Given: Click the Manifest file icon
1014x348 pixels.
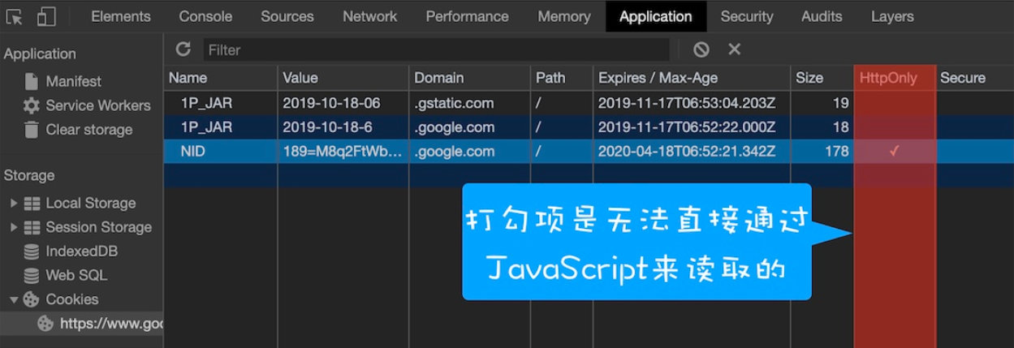Looking at the screenshot, I should (x=32, y=81).
